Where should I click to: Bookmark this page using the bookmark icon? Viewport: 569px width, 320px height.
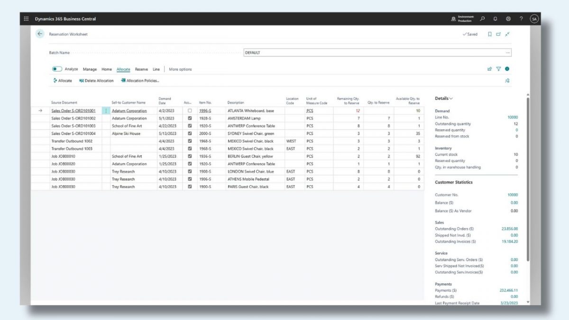coord(489,34)
